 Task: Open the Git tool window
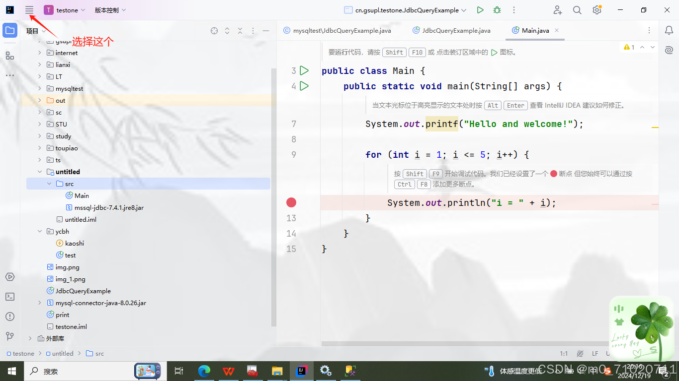pos(10,336)
